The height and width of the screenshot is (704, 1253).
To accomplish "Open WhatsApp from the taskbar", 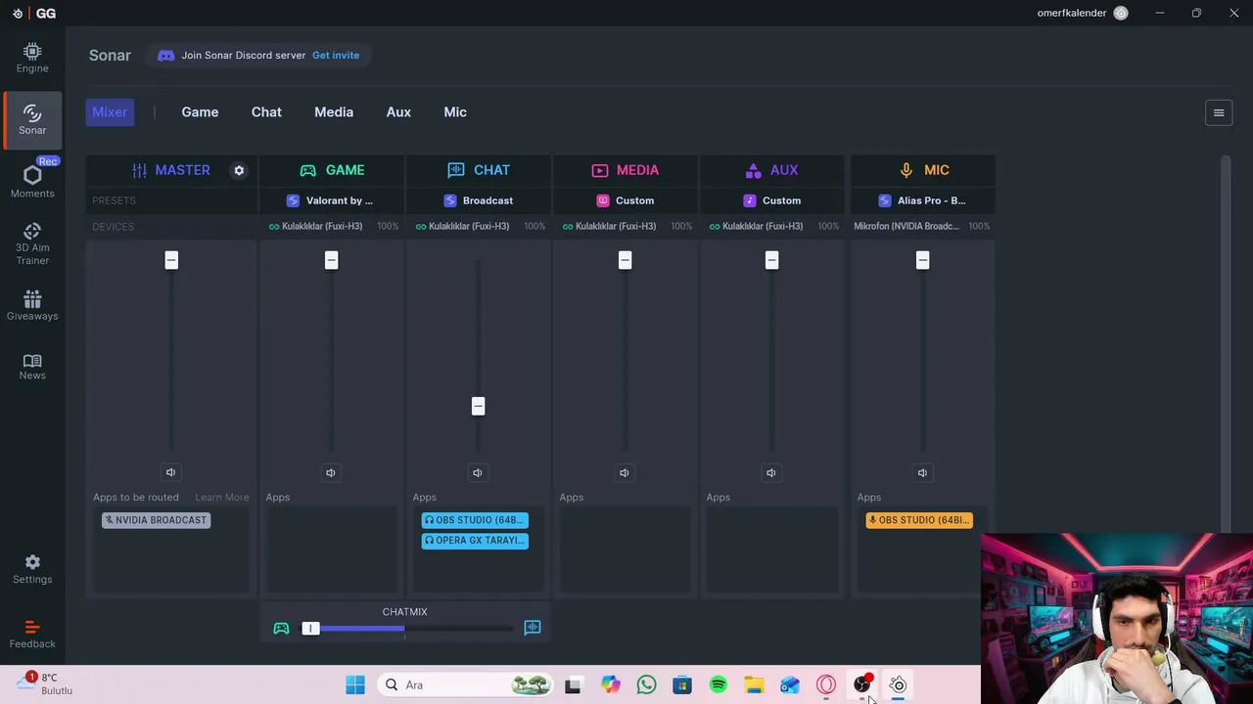I will [x=646, y=685].
